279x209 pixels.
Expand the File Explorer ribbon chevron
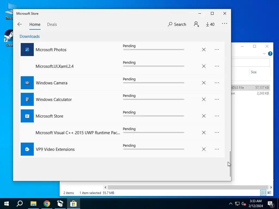(x=264, y=54)
